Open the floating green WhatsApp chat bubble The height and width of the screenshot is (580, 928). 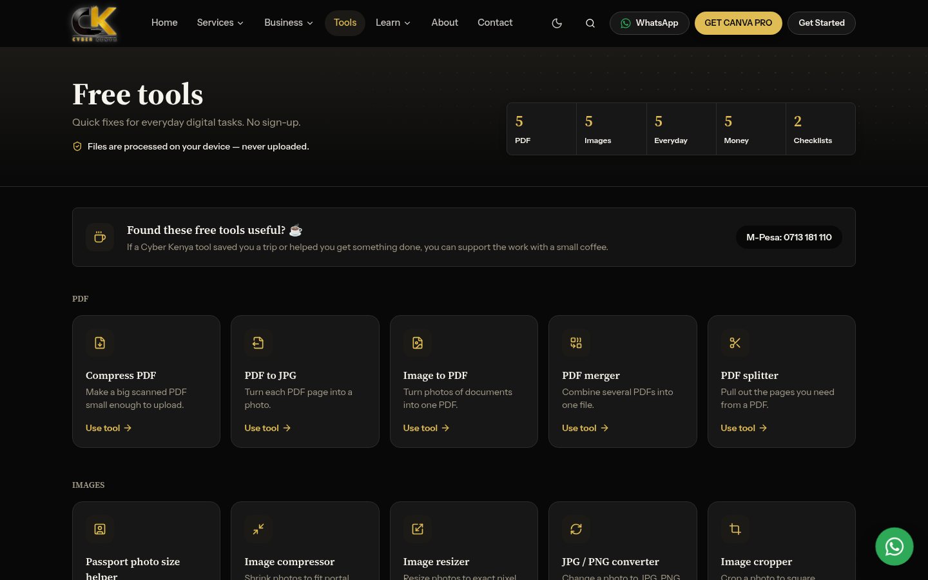pos(894,546)
